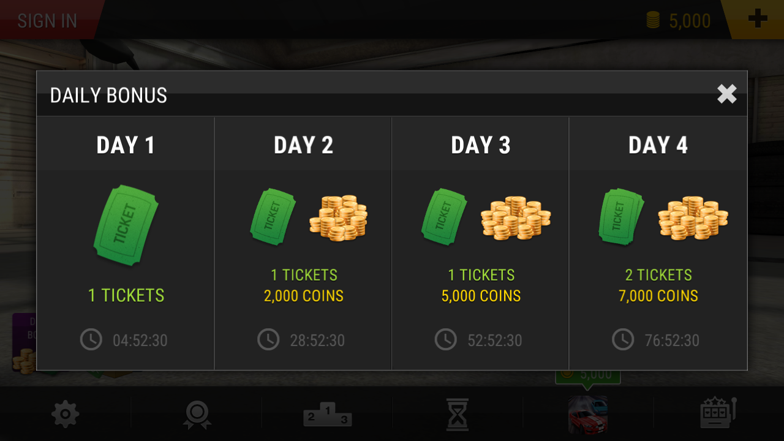Open settings with the gear icon
784x441 pixels.
click(x=66, y=415)
